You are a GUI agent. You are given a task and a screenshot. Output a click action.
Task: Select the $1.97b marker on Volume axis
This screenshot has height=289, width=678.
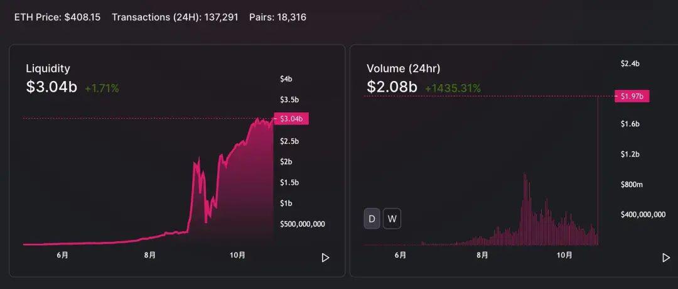[x=632, y=96]
